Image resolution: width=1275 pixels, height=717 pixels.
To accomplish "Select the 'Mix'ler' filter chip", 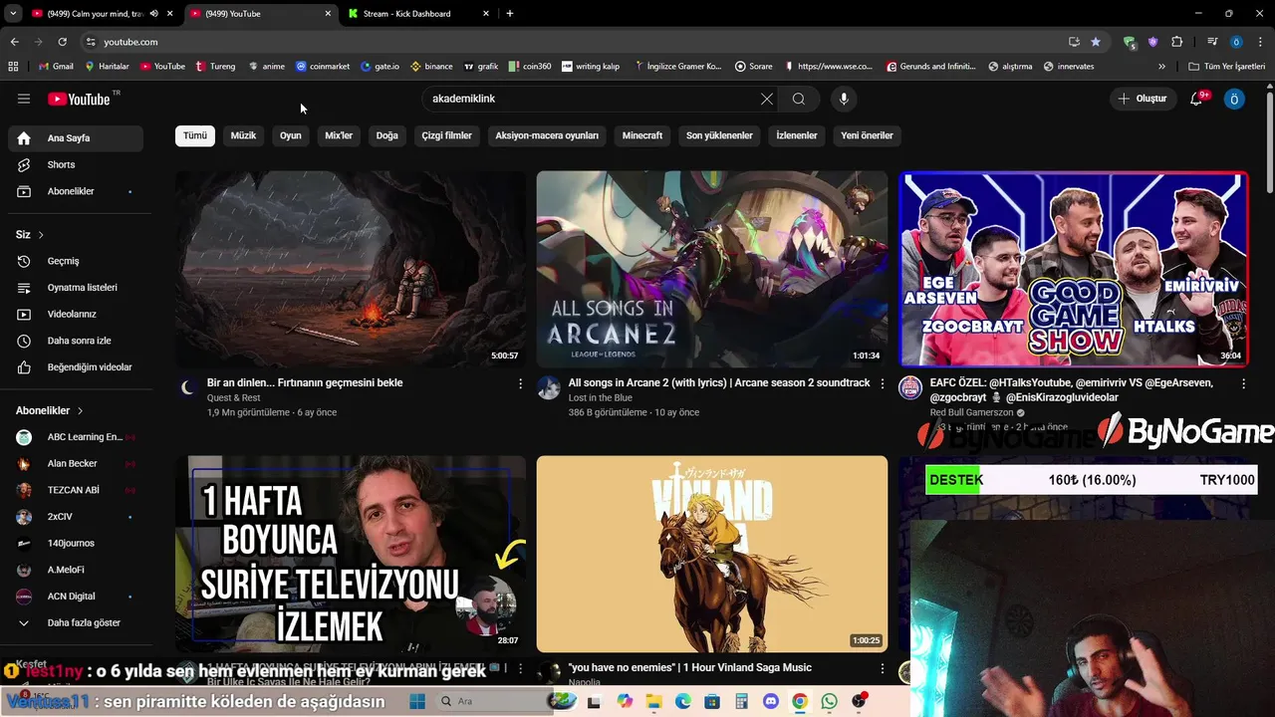I will 339,135.
